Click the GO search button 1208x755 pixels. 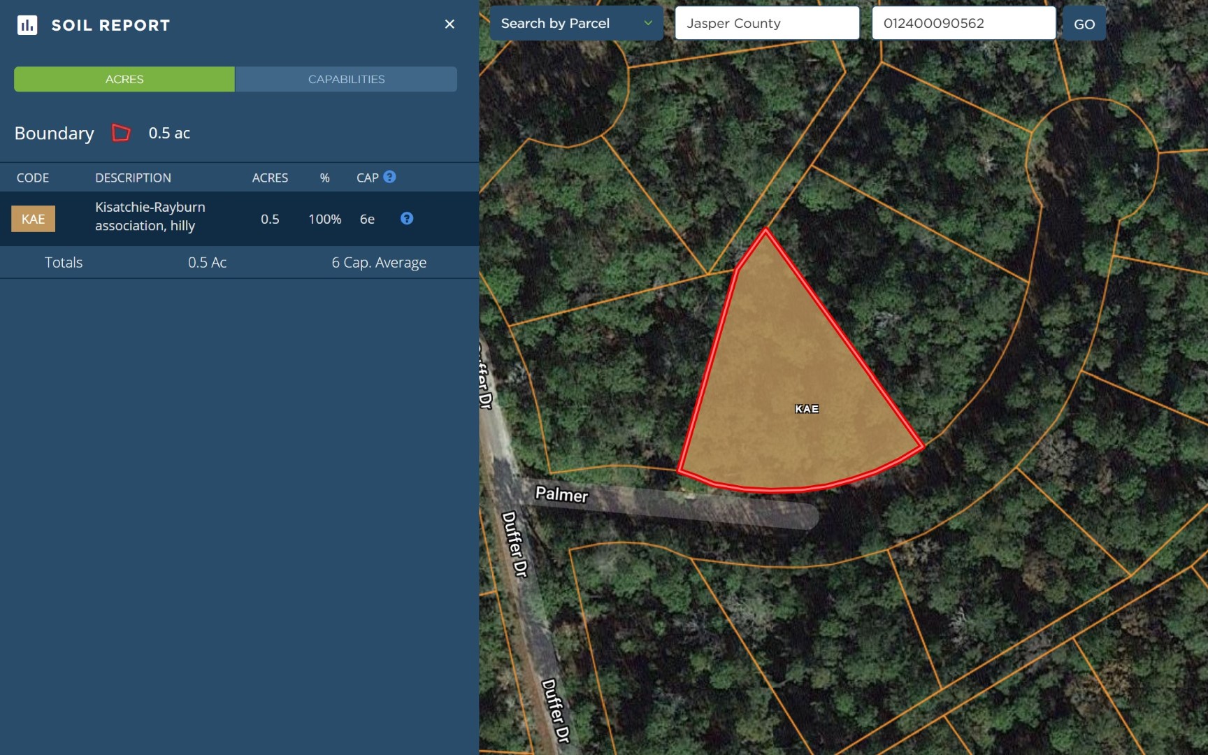pyautogui.click(x=1084, y=24)
